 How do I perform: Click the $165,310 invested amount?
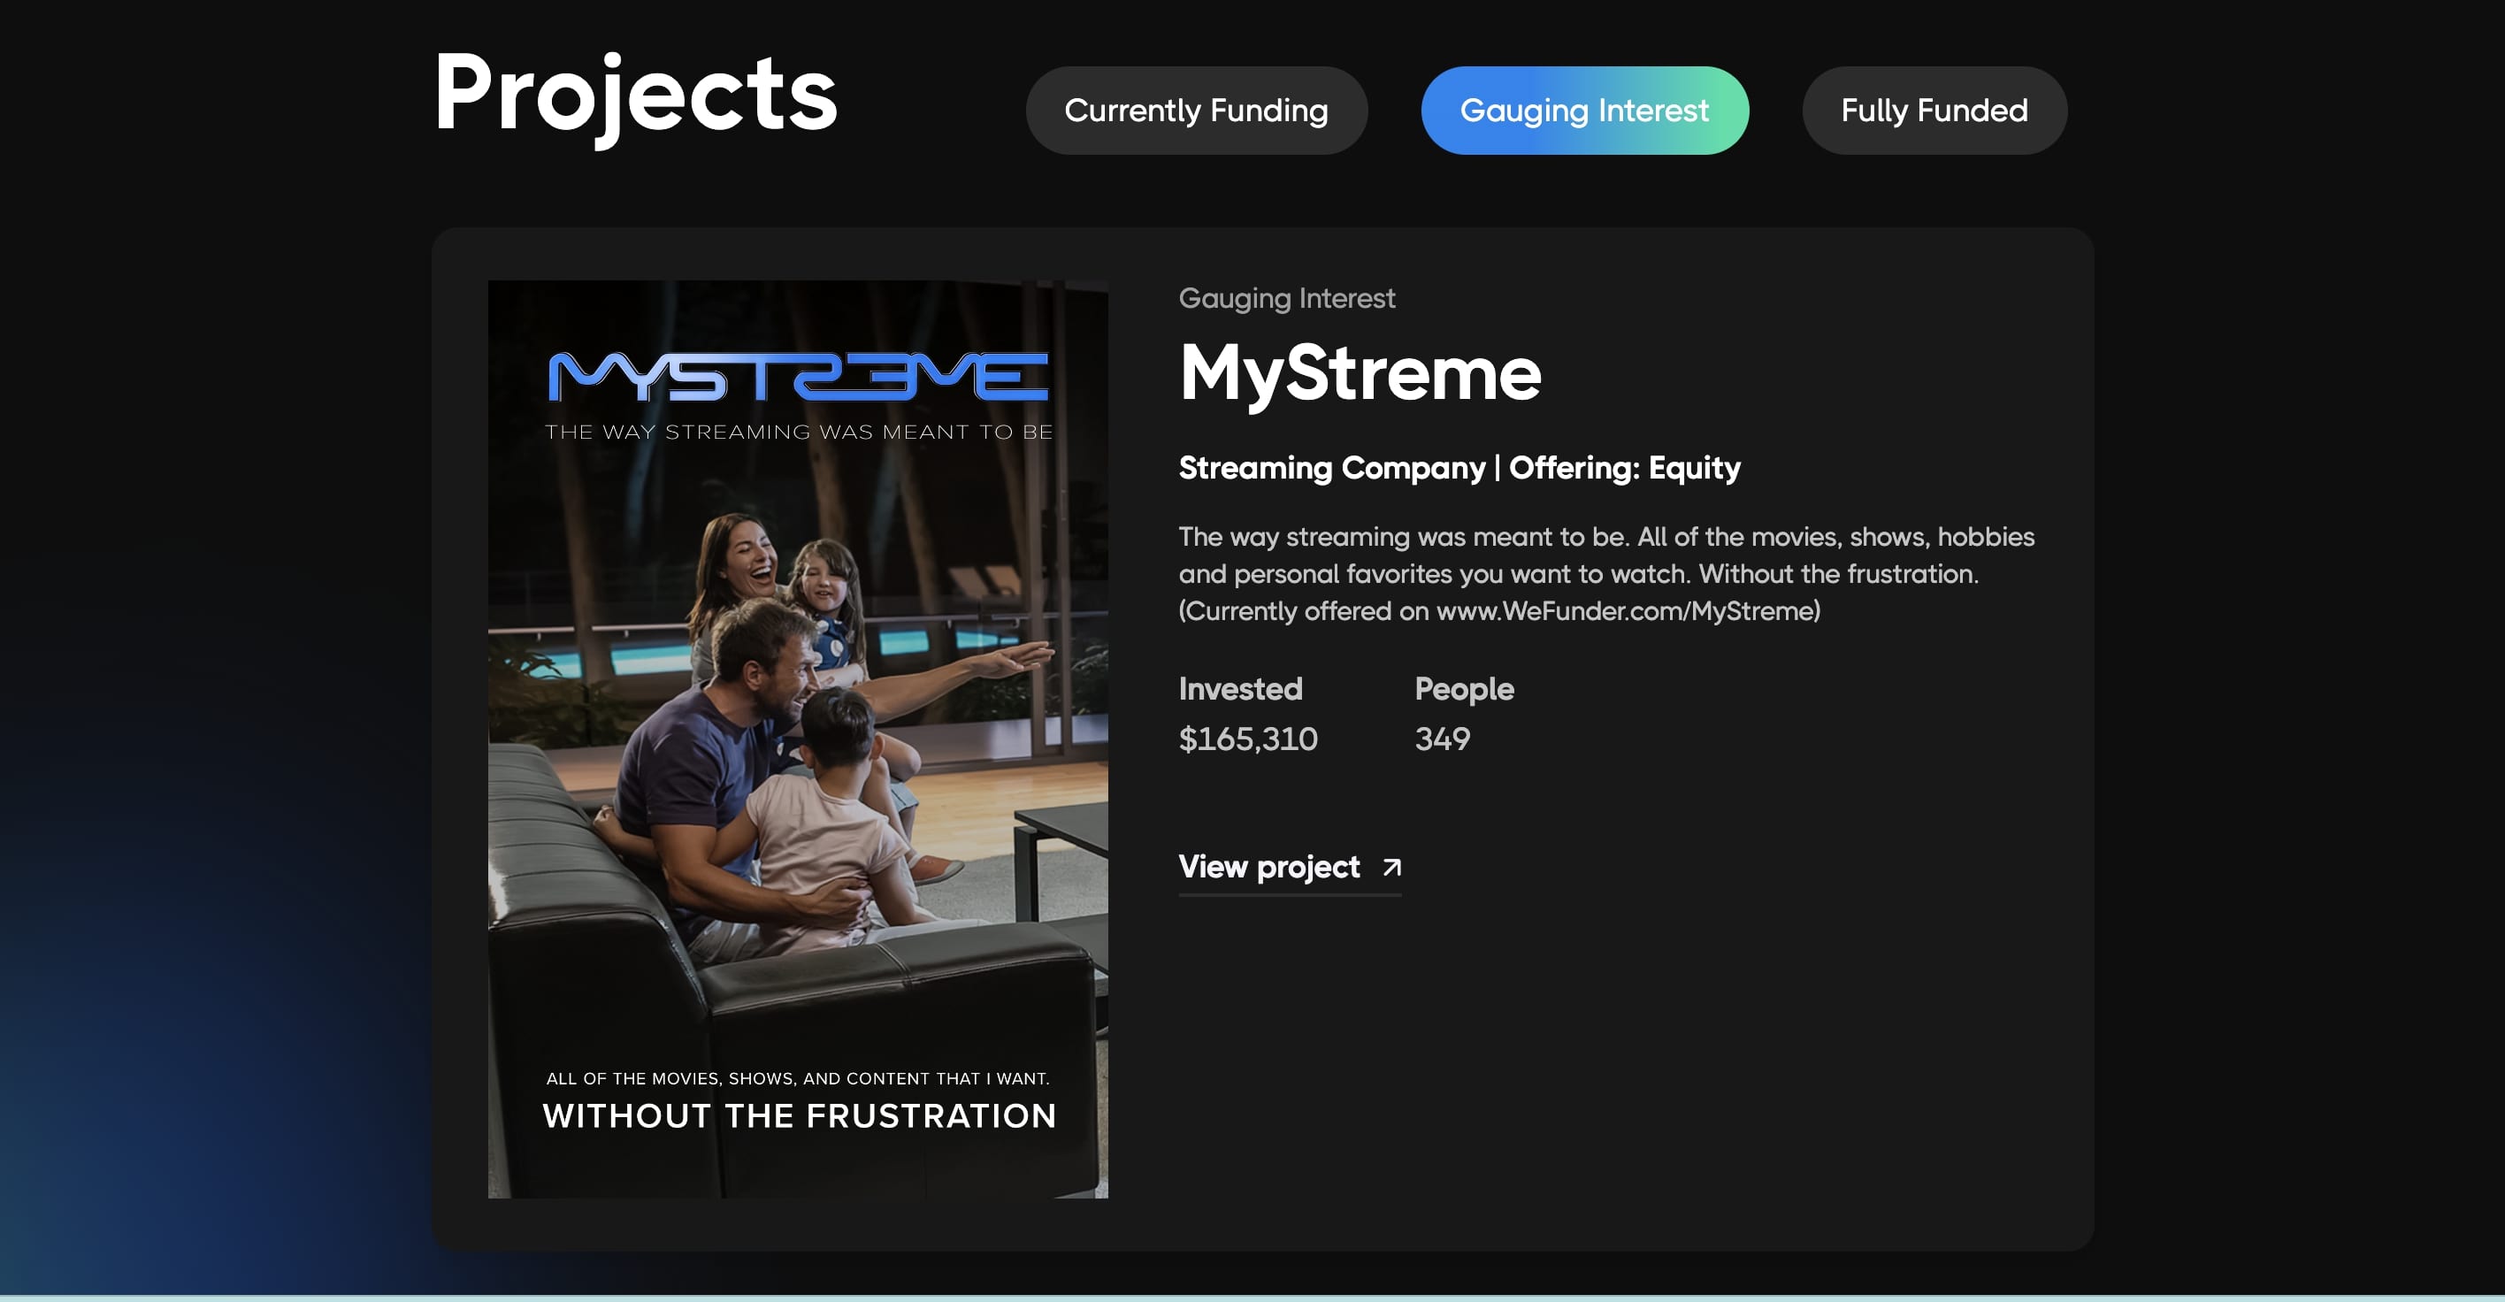(x=1248, y=739)
